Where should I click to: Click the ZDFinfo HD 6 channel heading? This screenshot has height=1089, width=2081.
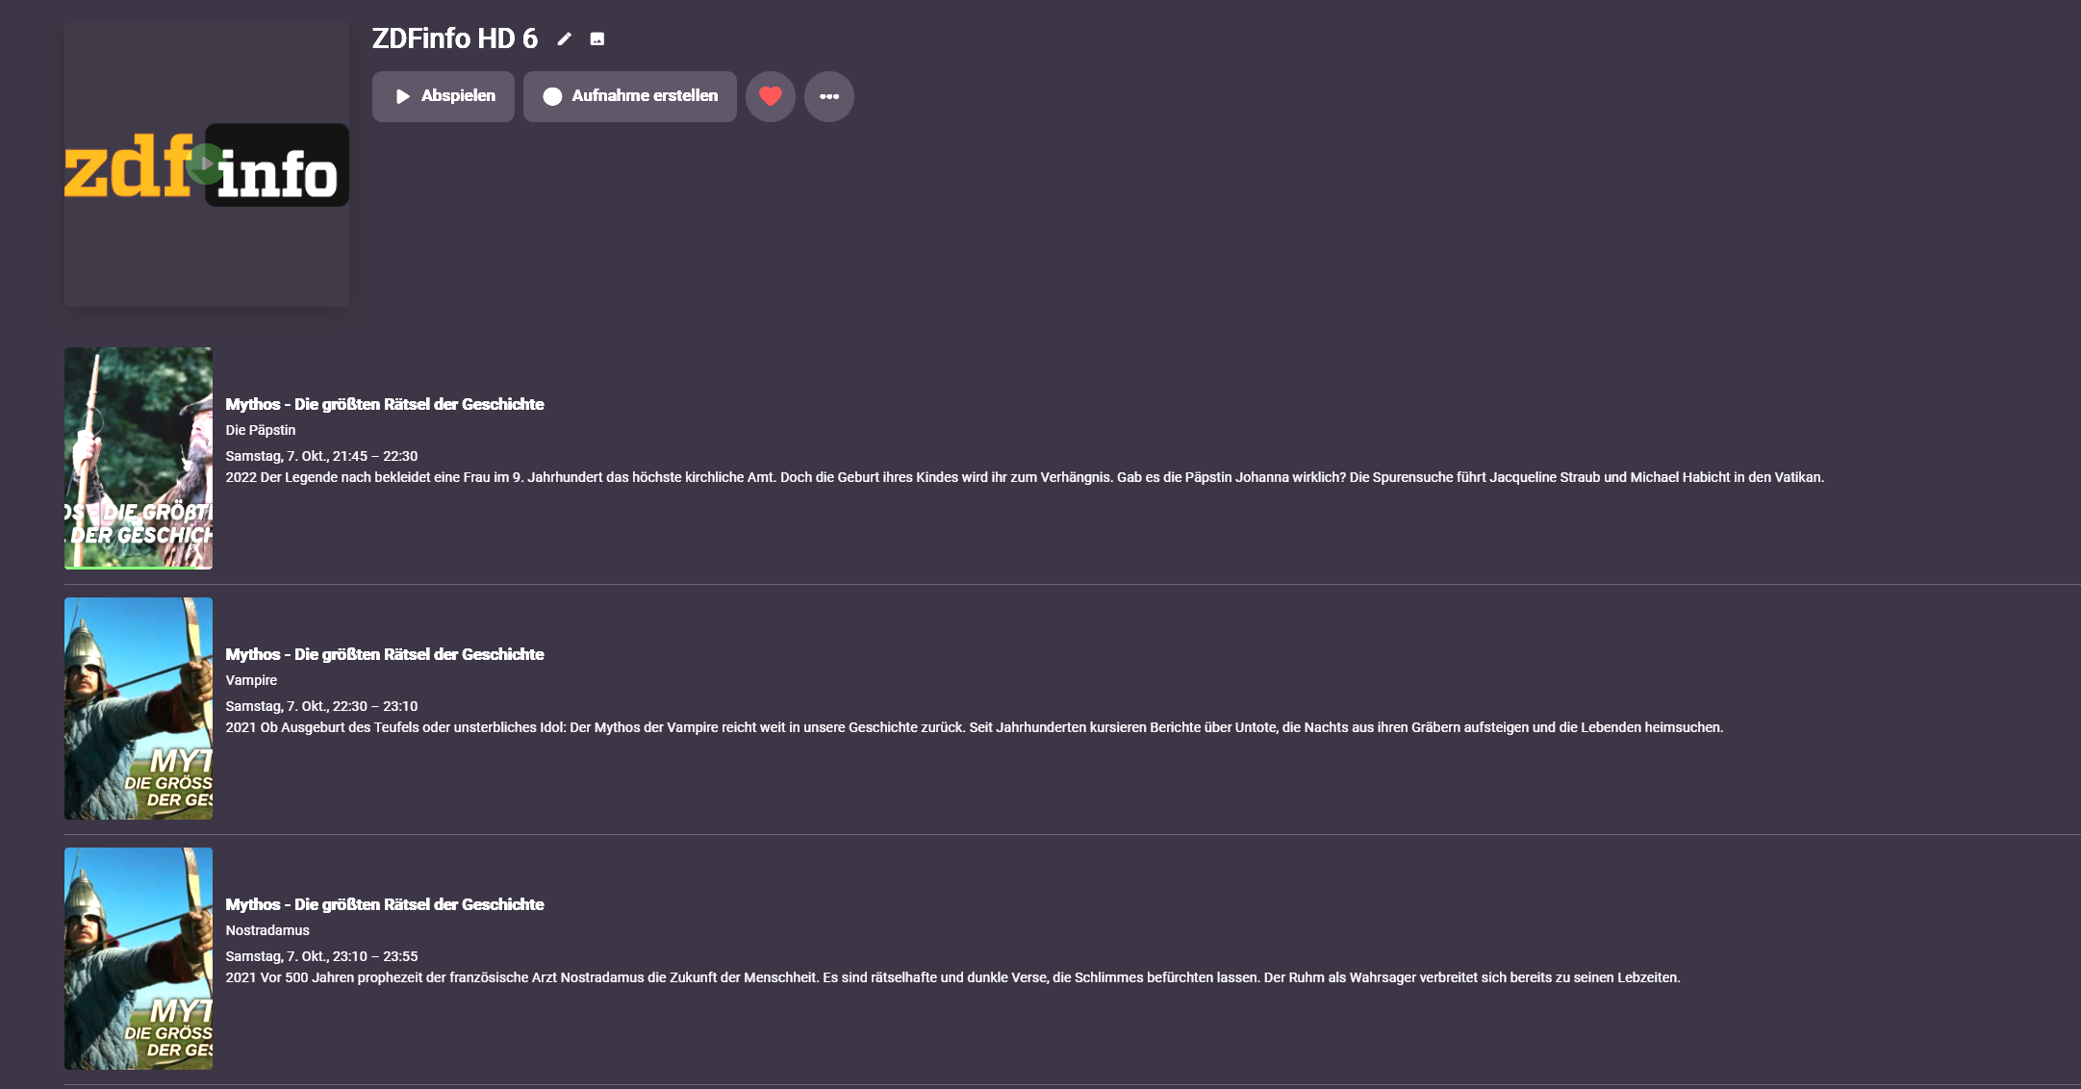[x=455, y=38]
